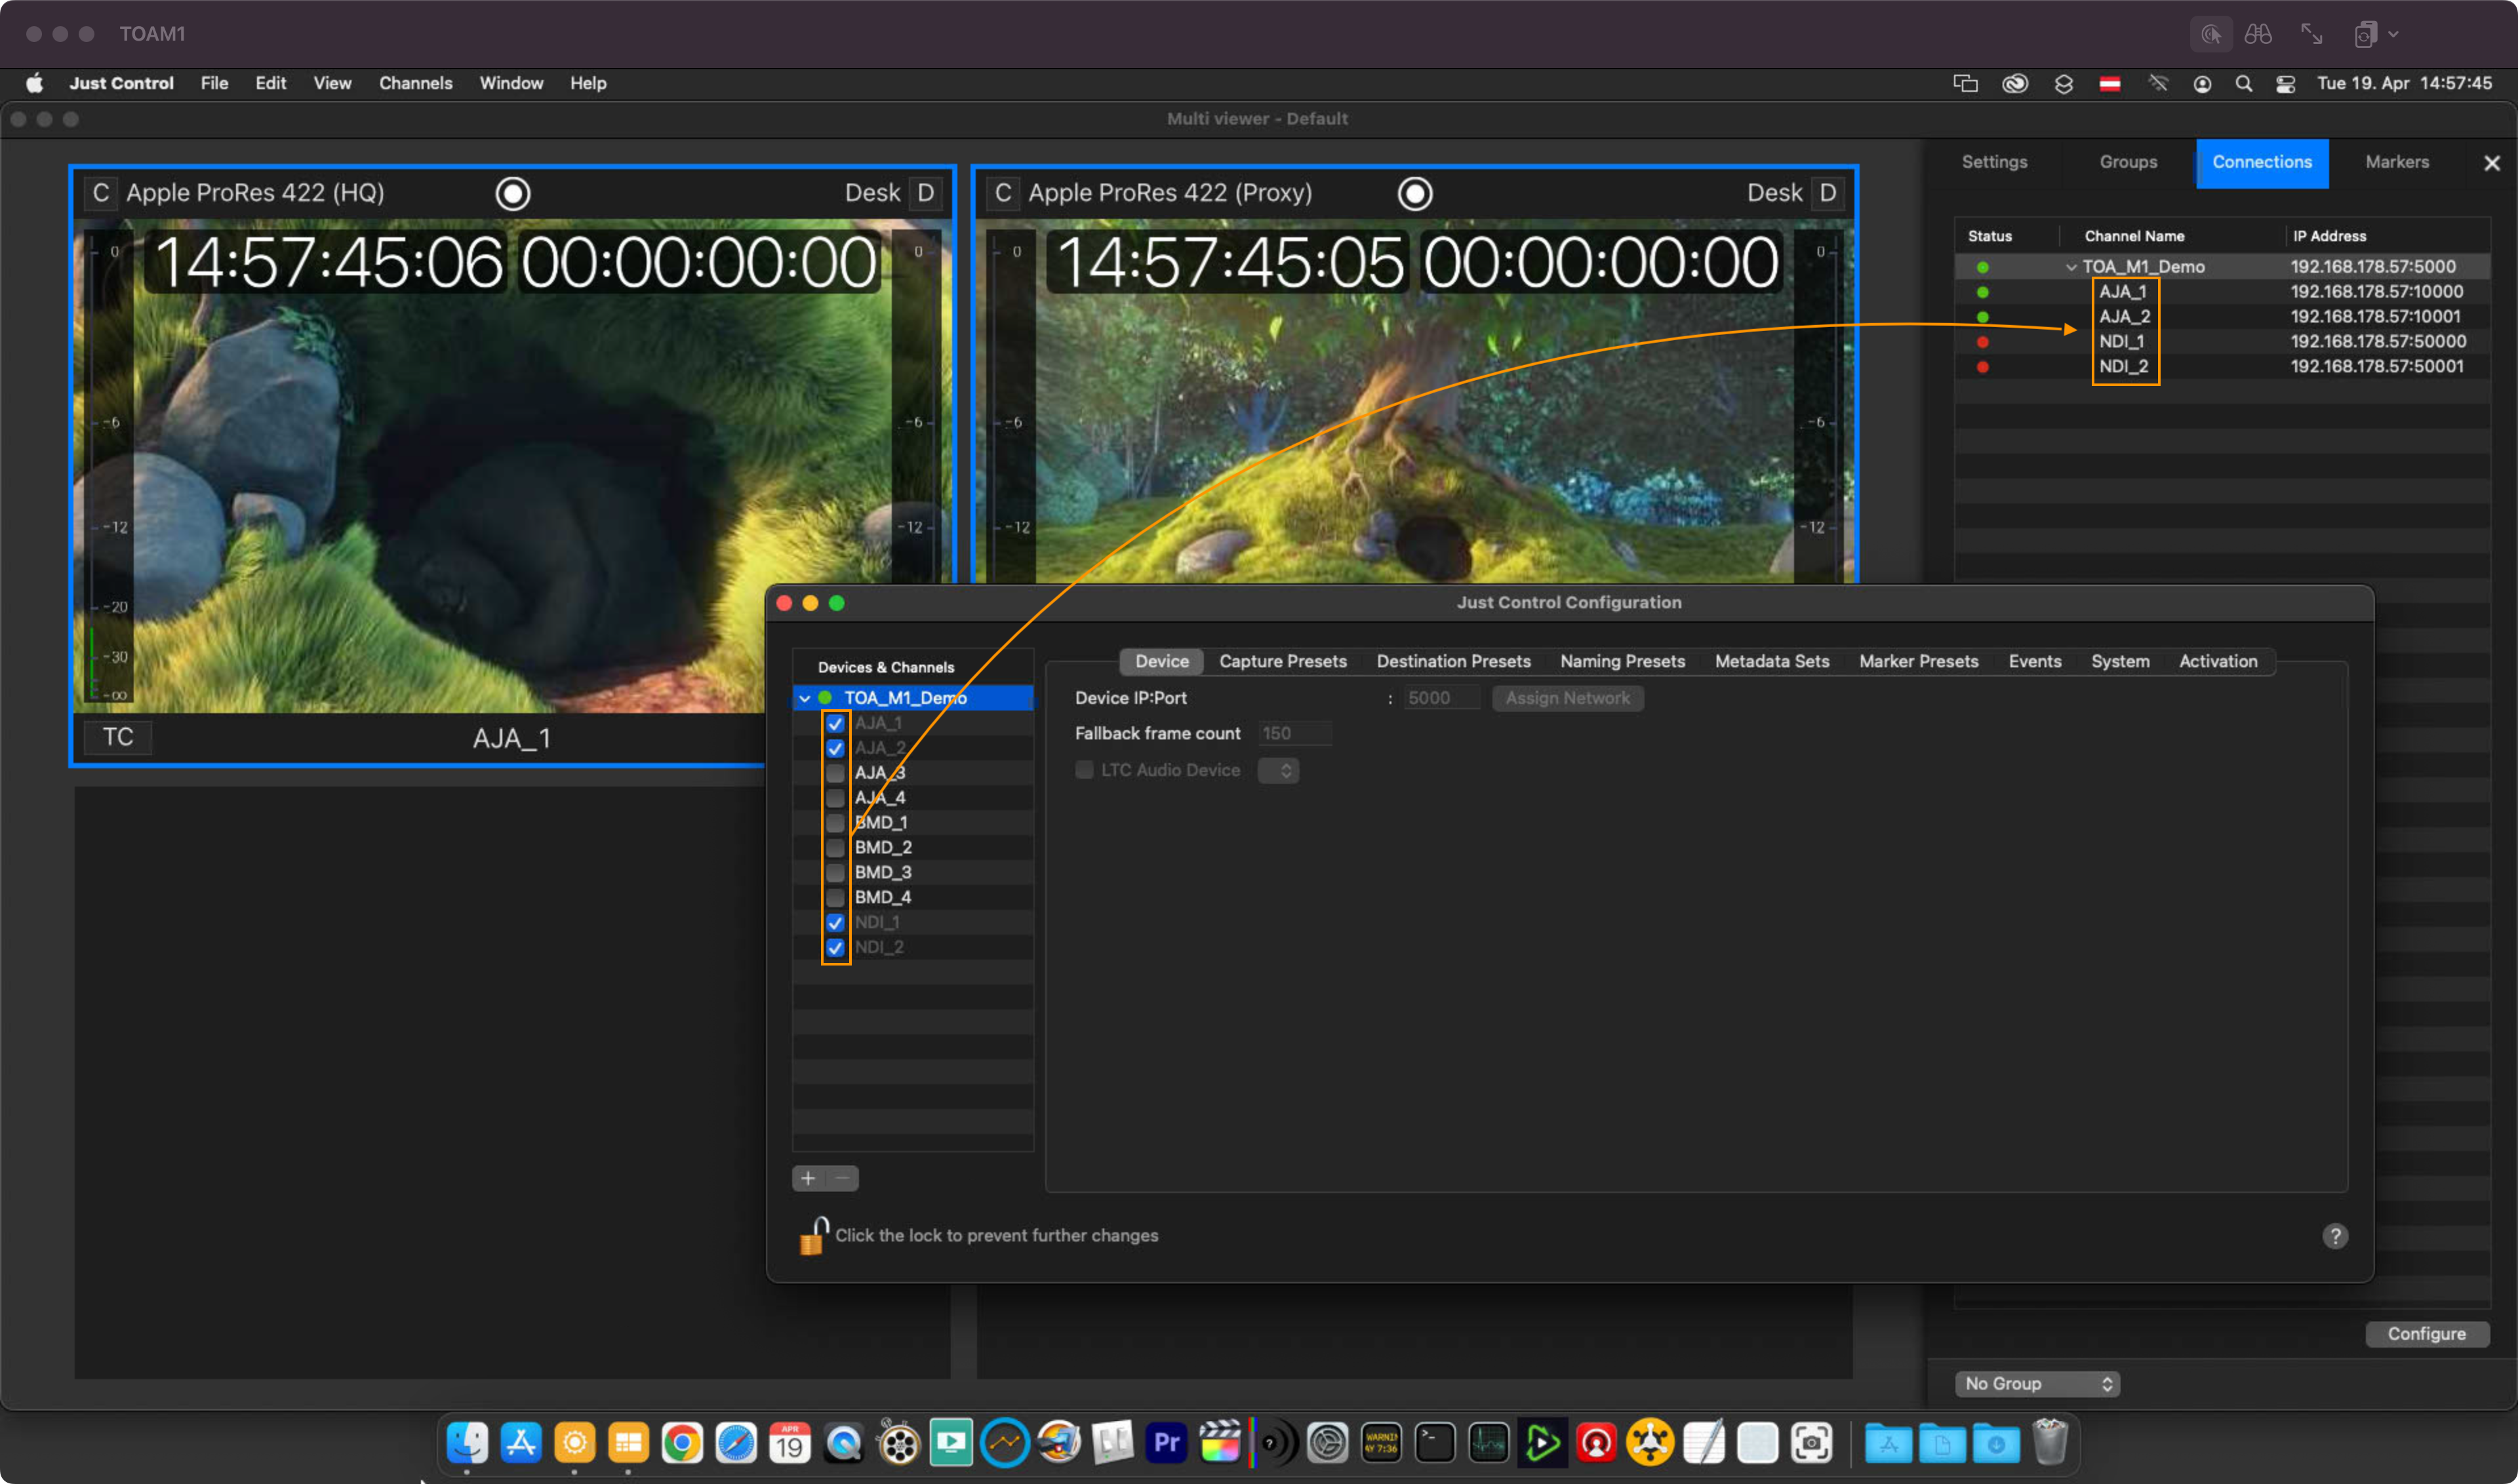Open the Activation tab
Image resolution: width=2518 pixels, height=1484 pixels.
(2217, 661)
